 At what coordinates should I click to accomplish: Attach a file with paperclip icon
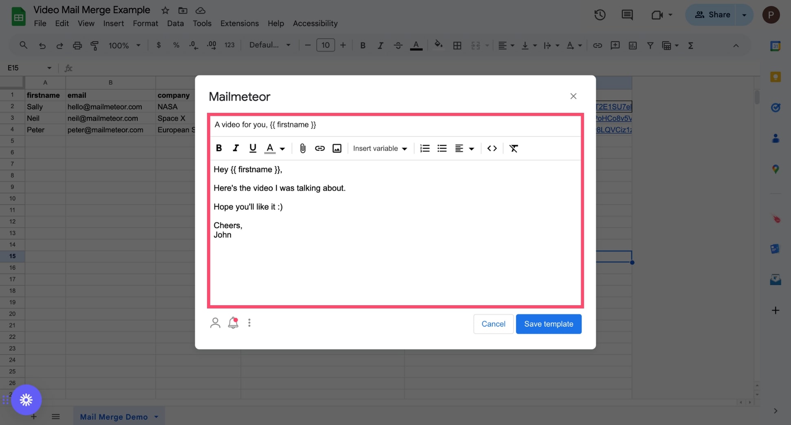pos(302,148)
